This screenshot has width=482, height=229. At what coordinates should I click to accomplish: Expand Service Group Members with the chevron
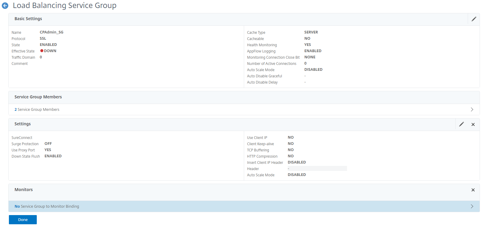(x=472, y=110)
